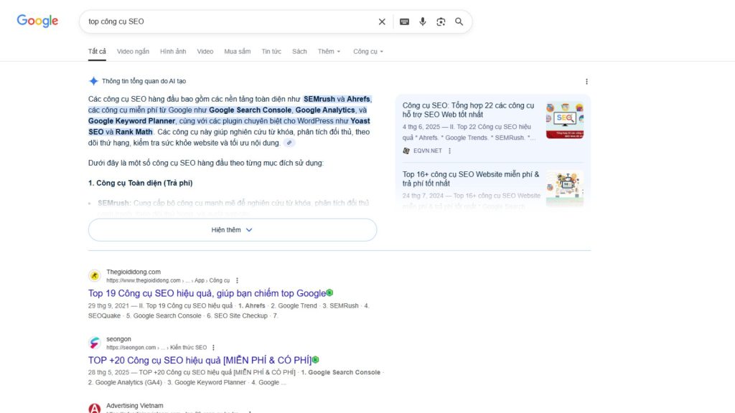Screen dimensions: 735x413
Task: Expand the Thêm search category menu
Action: (x=328, y=51)
